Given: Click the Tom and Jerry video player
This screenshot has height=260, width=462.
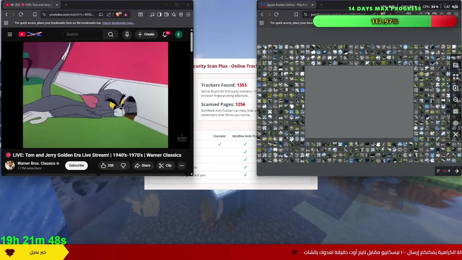Looking at the screenshot, I should pos(95,95).
